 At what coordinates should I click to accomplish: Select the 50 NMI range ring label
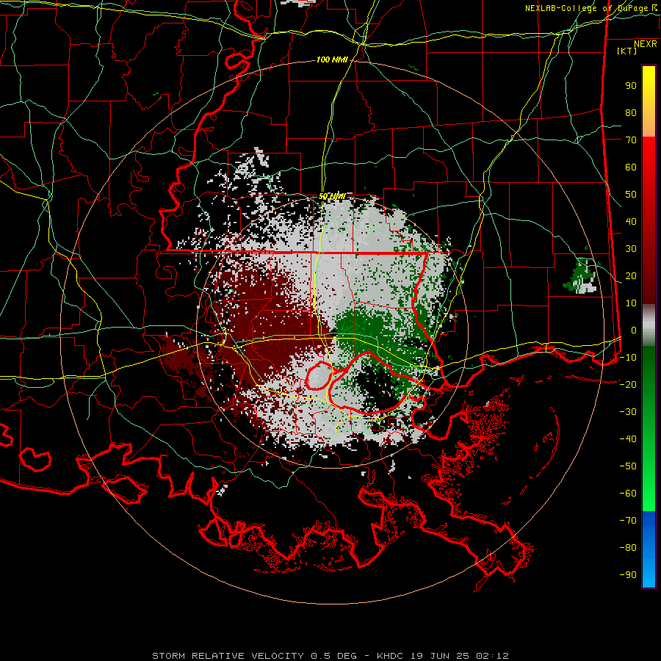tap(332, 196)
